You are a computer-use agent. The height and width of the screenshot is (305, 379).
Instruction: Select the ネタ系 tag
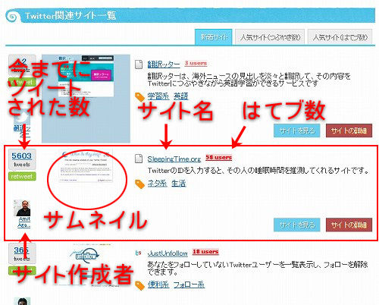157,184
